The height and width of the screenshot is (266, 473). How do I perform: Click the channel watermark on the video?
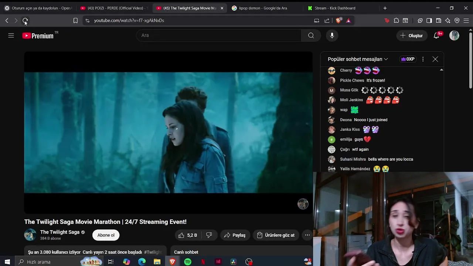(303, 204)
